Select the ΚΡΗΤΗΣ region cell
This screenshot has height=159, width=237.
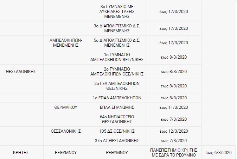pos(22,153)
